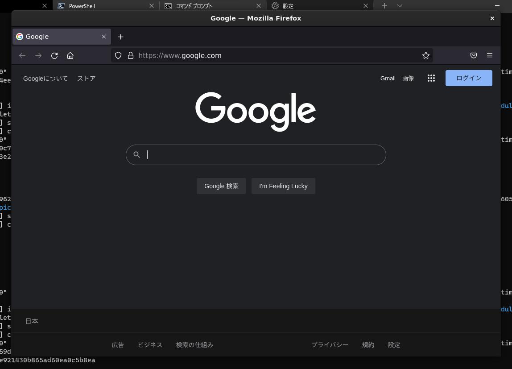Close the Google Firefox tab

click(x=104, y=37)
